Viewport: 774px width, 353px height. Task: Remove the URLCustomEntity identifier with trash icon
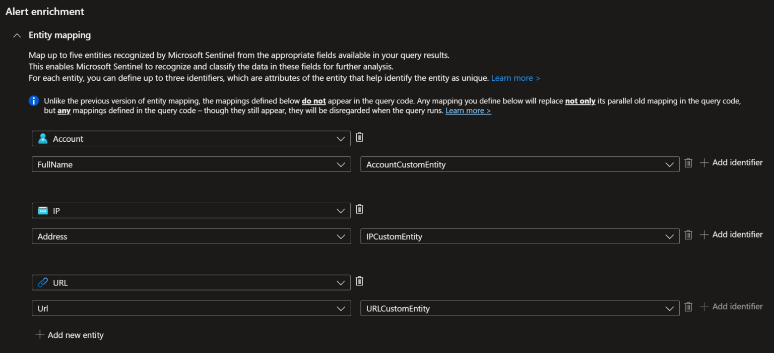point(688,307)
